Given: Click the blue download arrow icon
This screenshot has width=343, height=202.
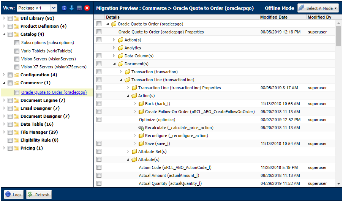Looking at the screenshot, I should 71,8.
